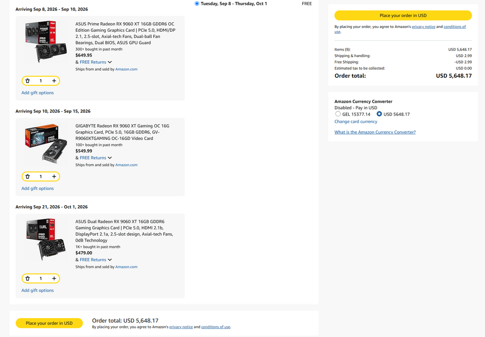Click the USD 5,648.17 order total in the order summary

pyautogui.click(x=454, y=76)
